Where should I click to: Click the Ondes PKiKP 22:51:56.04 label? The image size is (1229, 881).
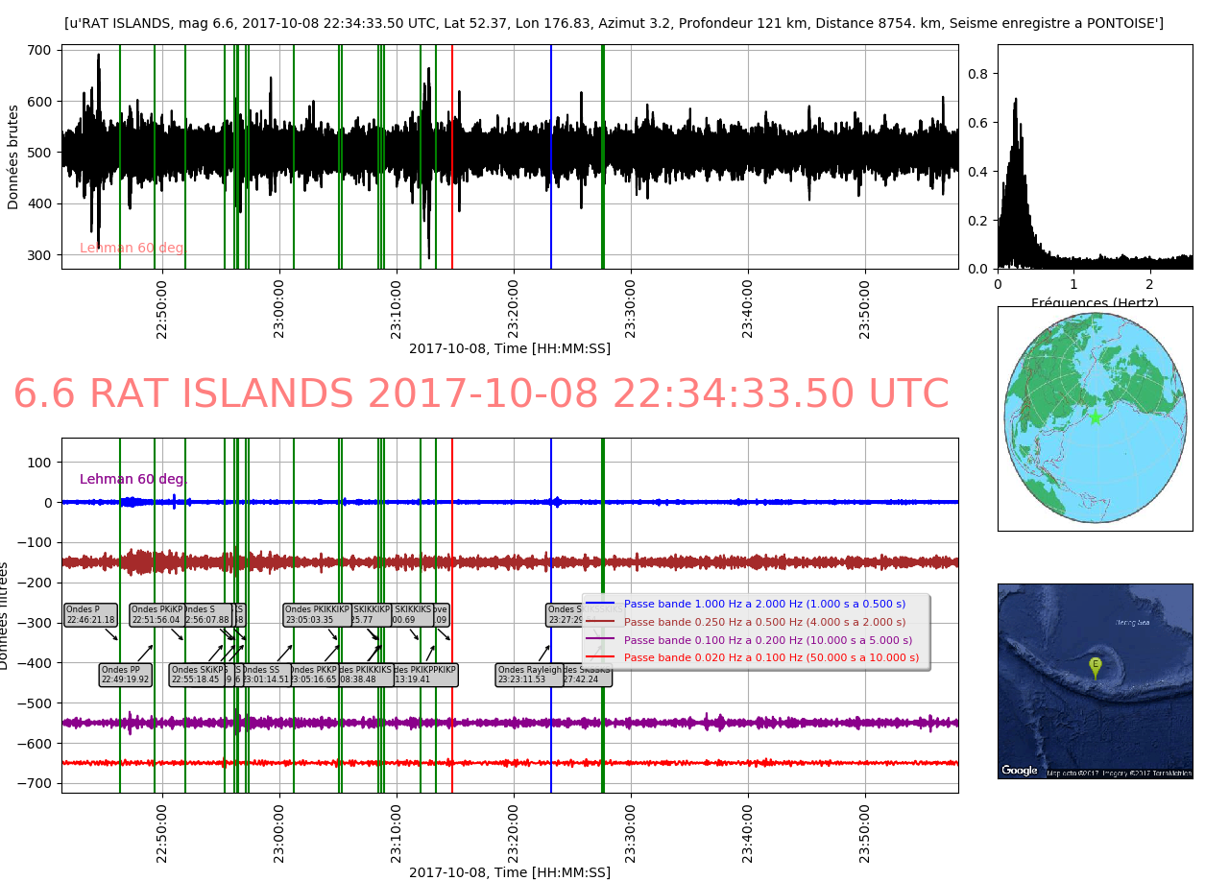(x=156, y=615)
